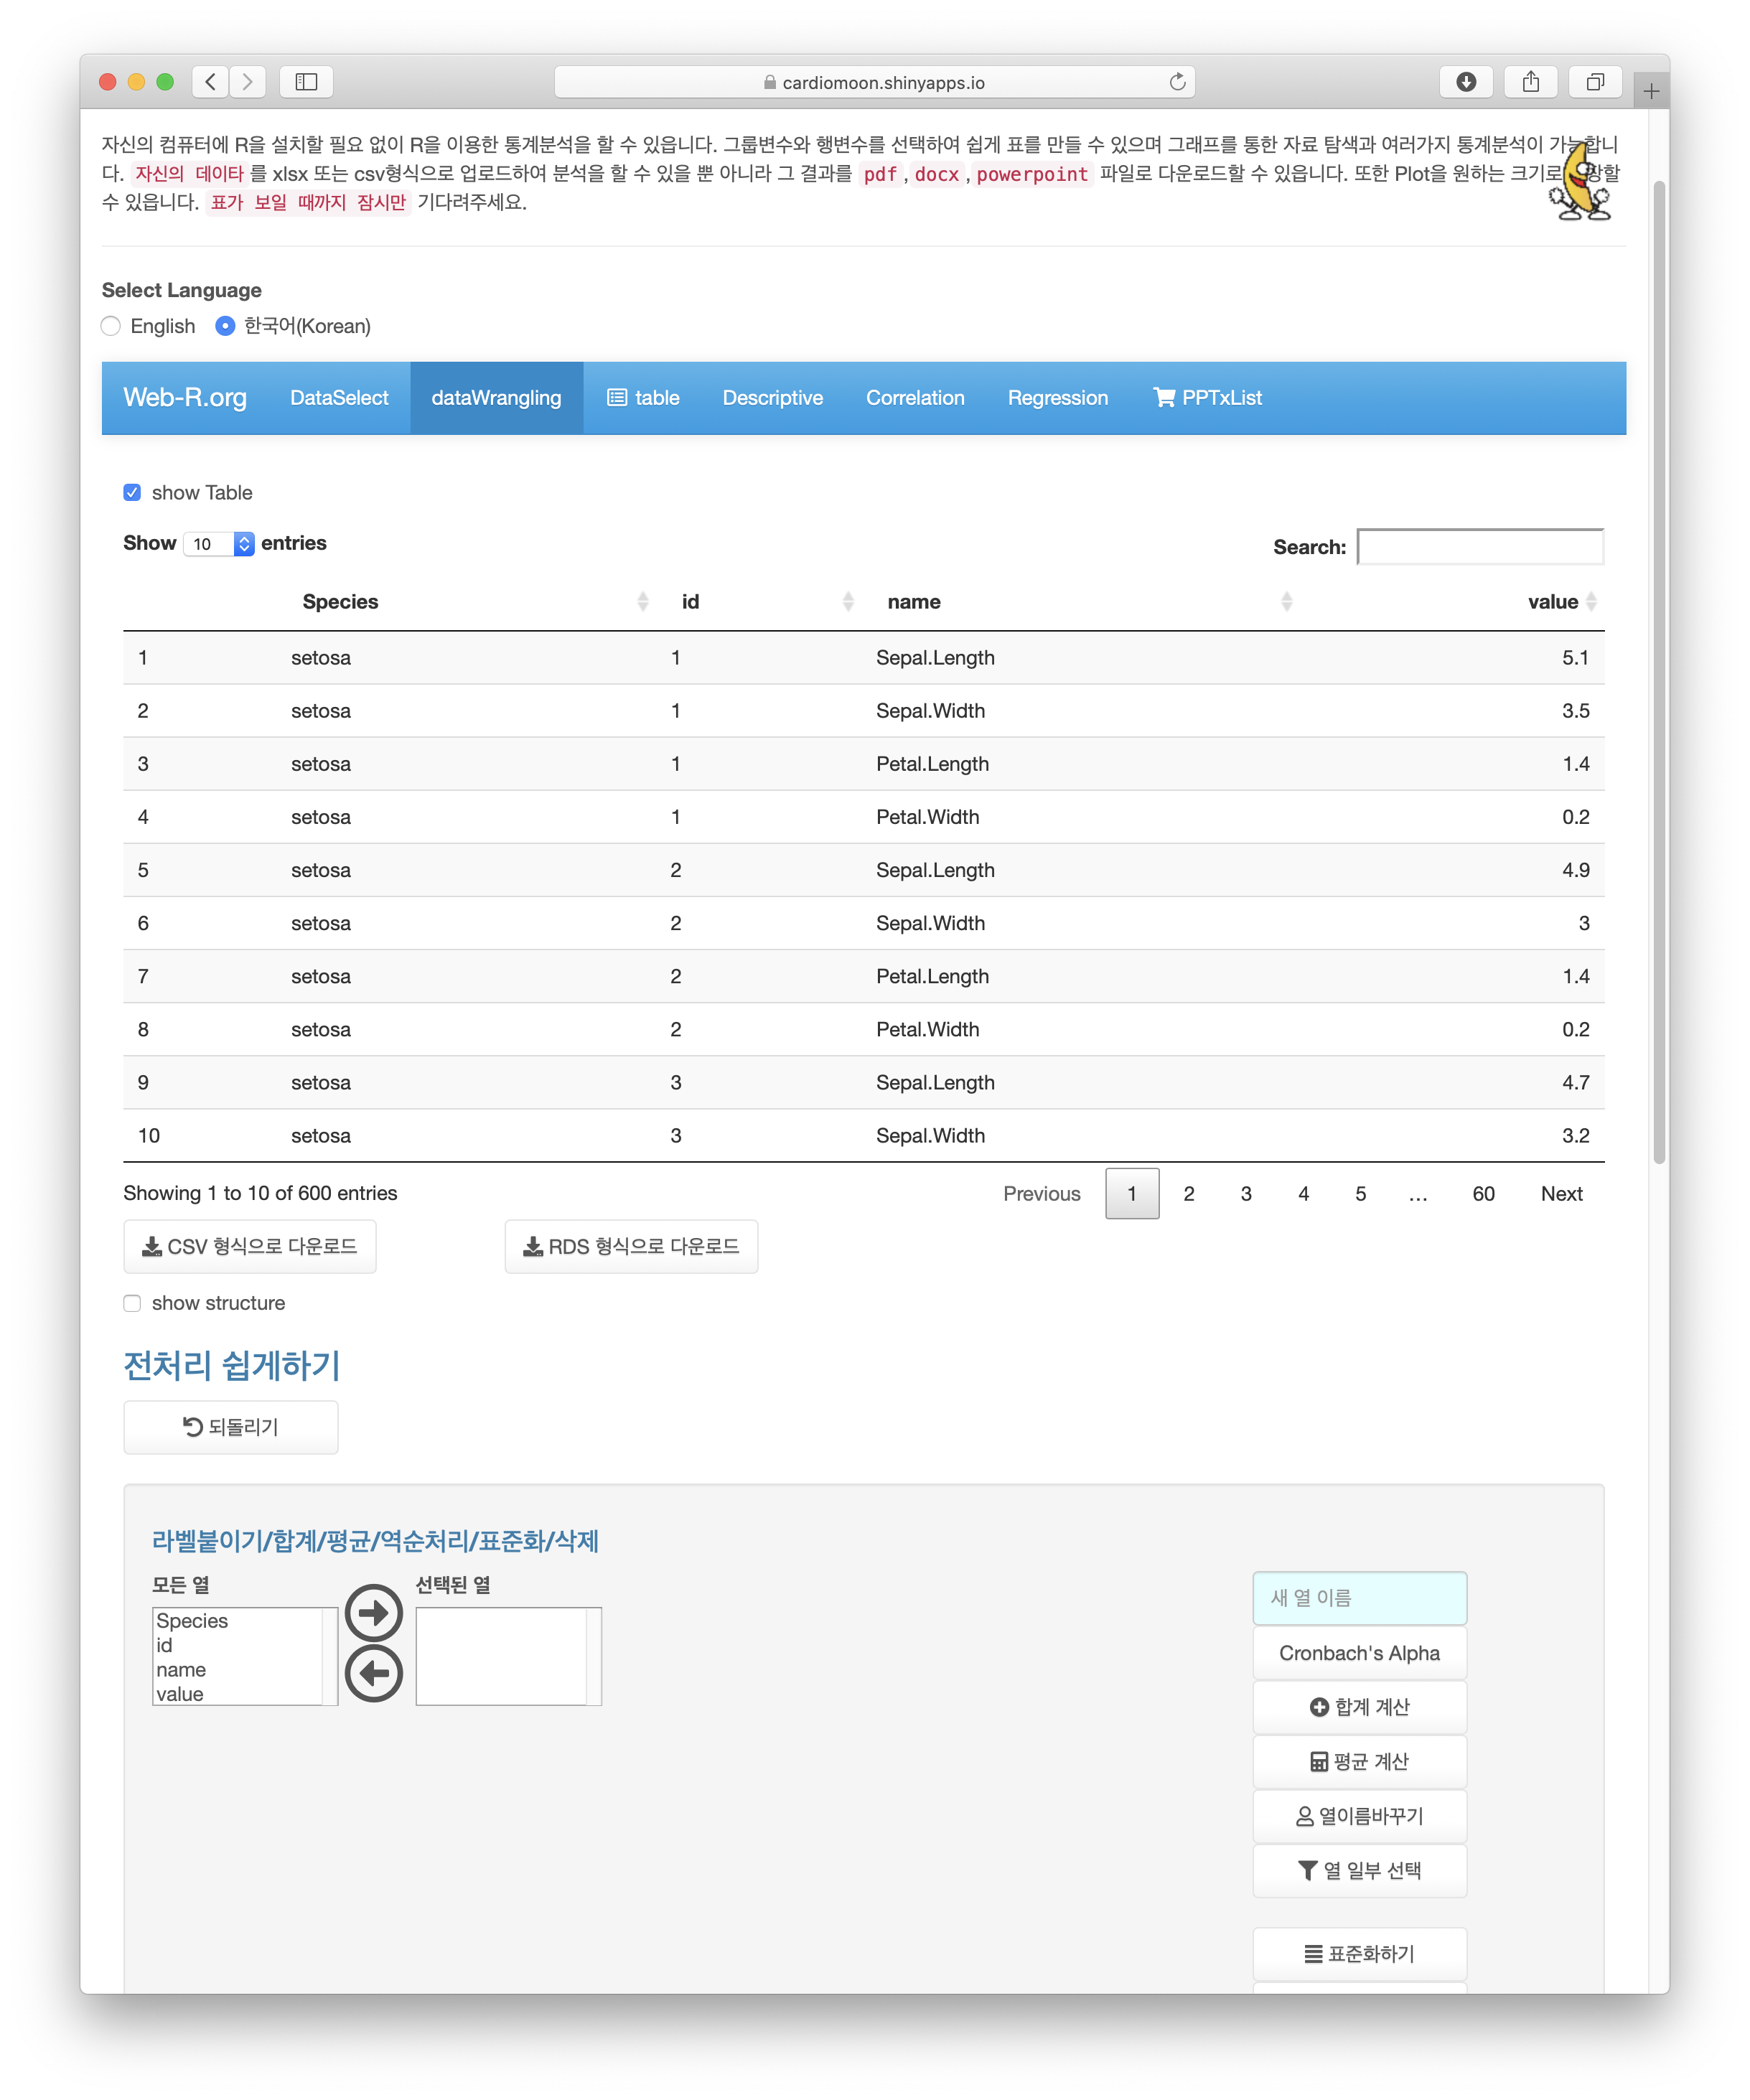The width and height of the screenshot is (1750, 2100).
Task: Show all tabs overview icon
Action: (1594, 82)
